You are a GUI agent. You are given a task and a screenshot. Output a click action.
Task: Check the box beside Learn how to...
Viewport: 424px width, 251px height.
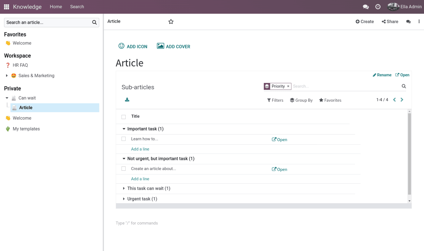pos(124,139)
